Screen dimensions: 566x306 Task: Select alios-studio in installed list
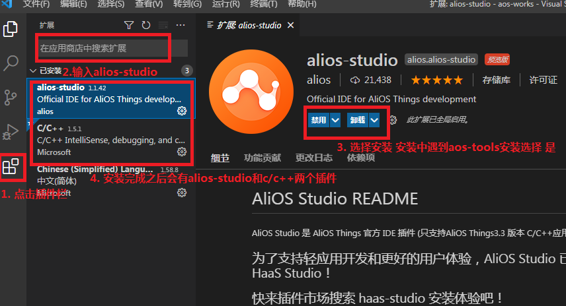(111, 99)
